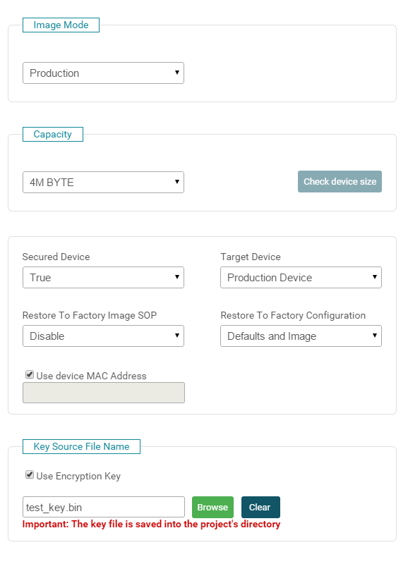Viewport: 408px width, 564px height.
Task: Click the test_key.bin file name field
Action: coord(104,507)
